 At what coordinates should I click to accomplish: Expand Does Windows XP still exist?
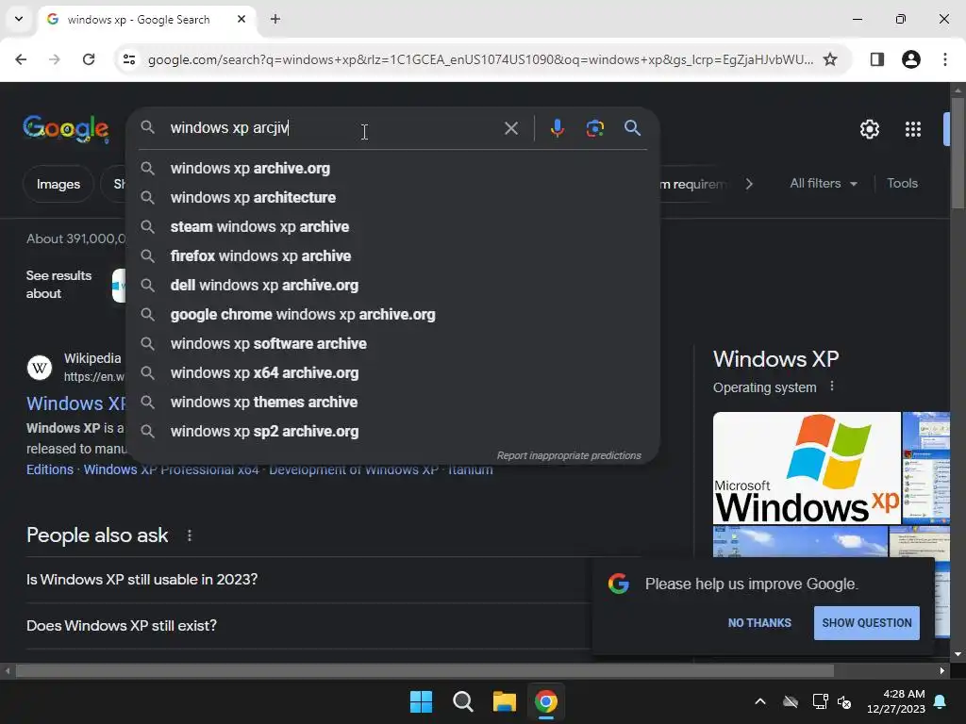coord(308,626)
